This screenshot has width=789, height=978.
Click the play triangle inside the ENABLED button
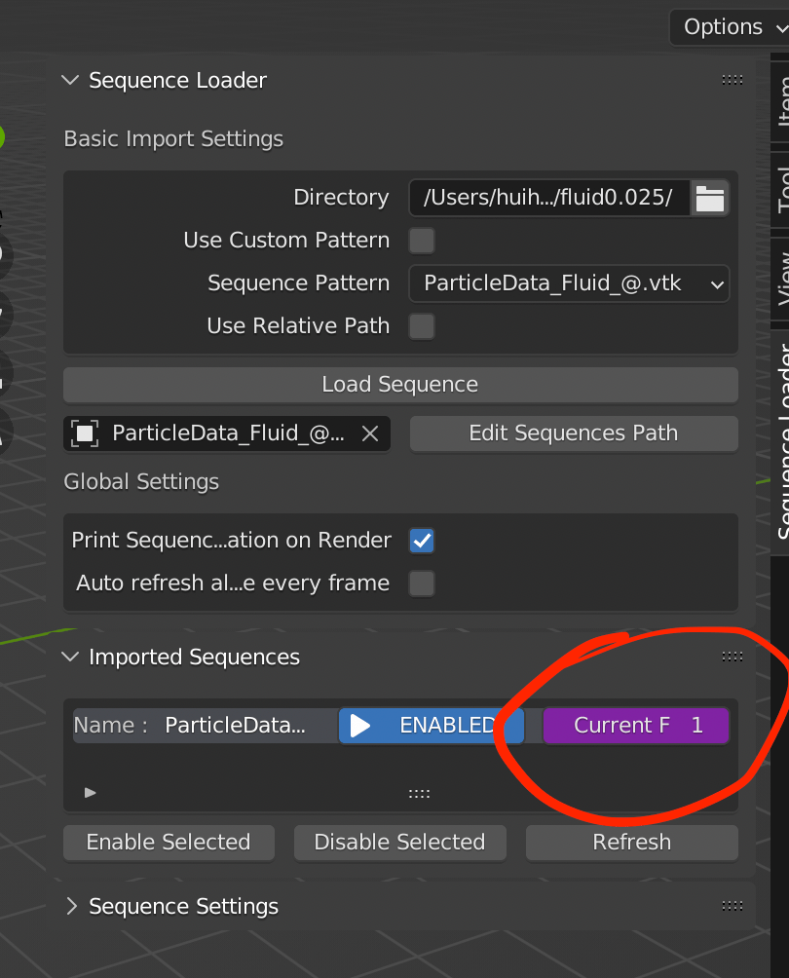(x=360, y=725)
